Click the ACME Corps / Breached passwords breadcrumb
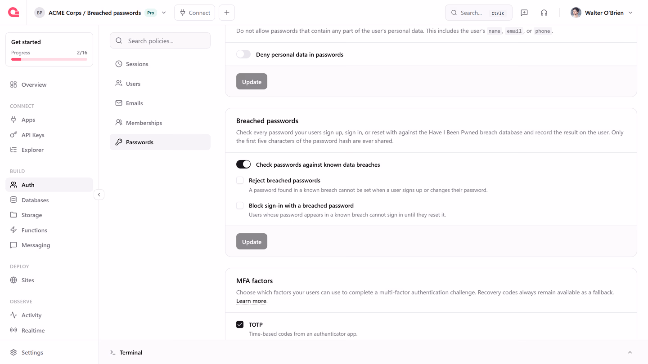 pyautogui.click(x=94, y=13)
